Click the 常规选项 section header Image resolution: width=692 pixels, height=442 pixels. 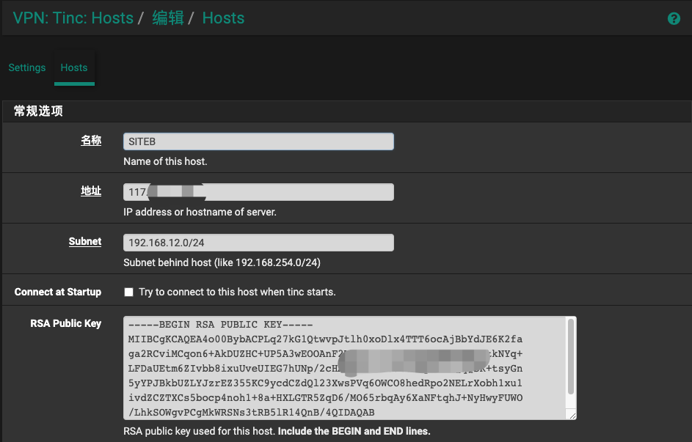click(38, 111)
